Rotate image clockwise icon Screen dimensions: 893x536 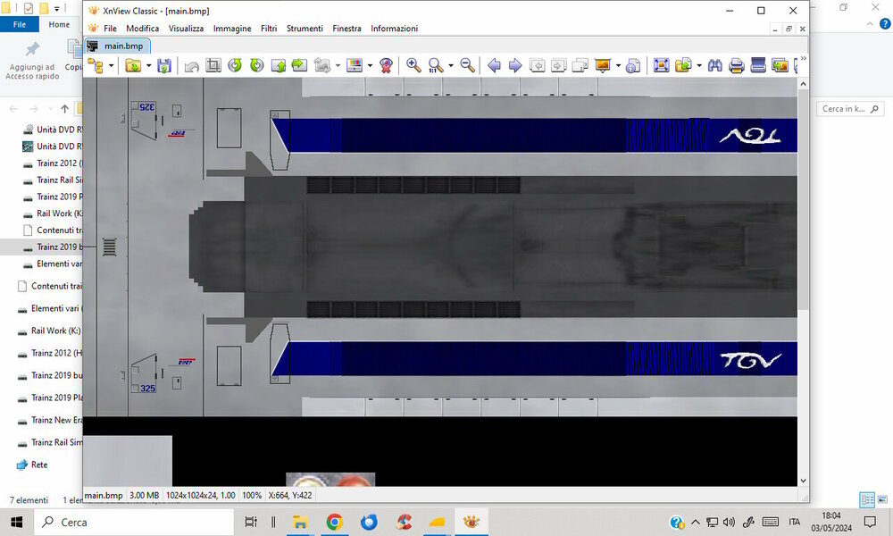257,65
